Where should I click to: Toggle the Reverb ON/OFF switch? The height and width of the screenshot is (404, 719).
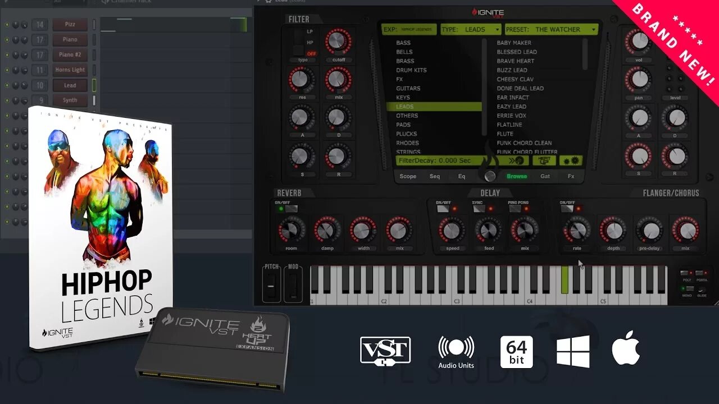pyautogui.click(x=290, y=209)
